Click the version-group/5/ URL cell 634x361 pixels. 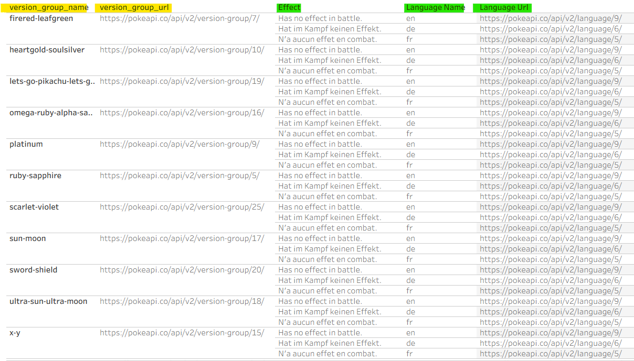(x=179, y=176)
